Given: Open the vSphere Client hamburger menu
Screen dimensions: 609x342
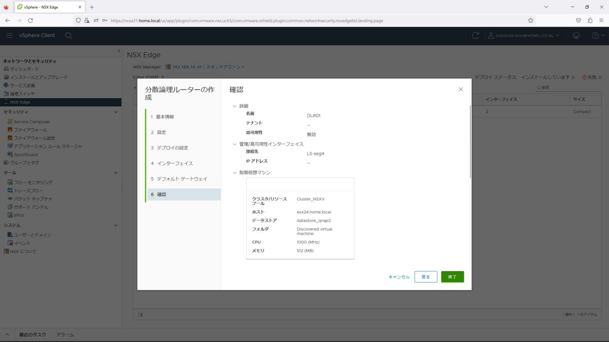Looking at the screenshot, I should pos(9,35).
